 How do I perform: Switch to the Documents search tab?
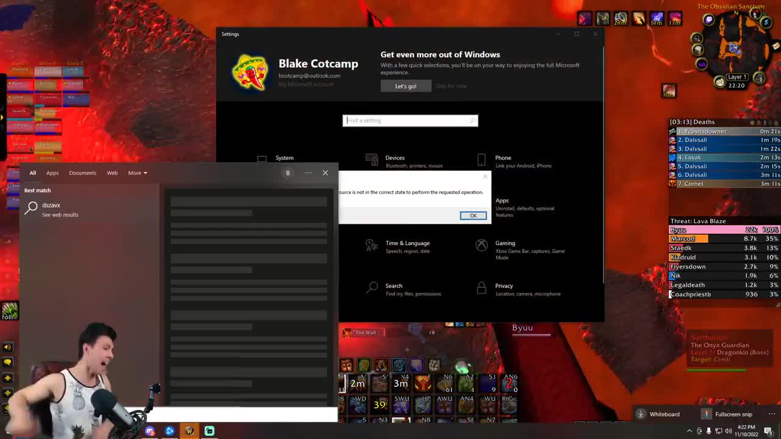click(82, 173)
